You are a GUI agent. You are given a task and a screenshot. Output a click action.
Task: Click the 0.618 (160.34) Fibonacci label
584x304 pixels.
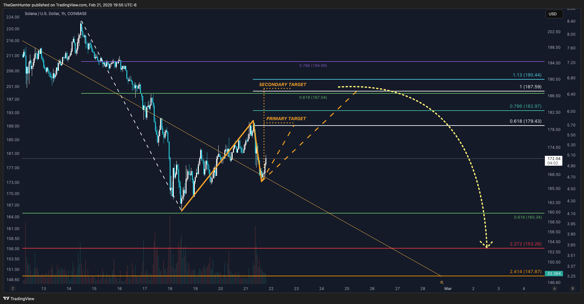point(528,217)
